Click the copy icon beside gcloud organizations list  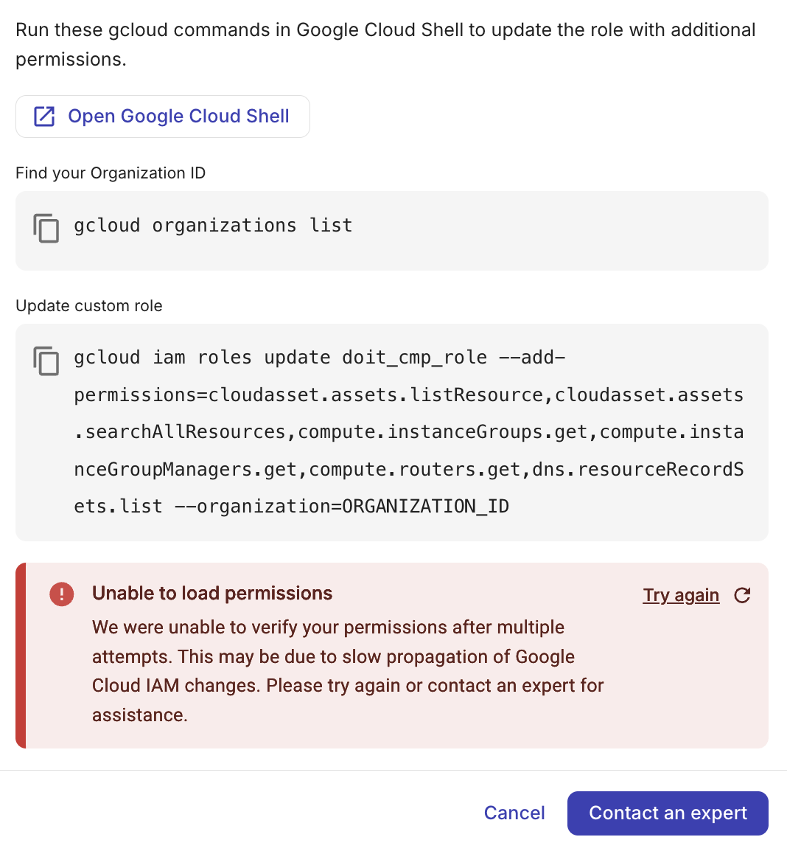click(x=45, y=229)
